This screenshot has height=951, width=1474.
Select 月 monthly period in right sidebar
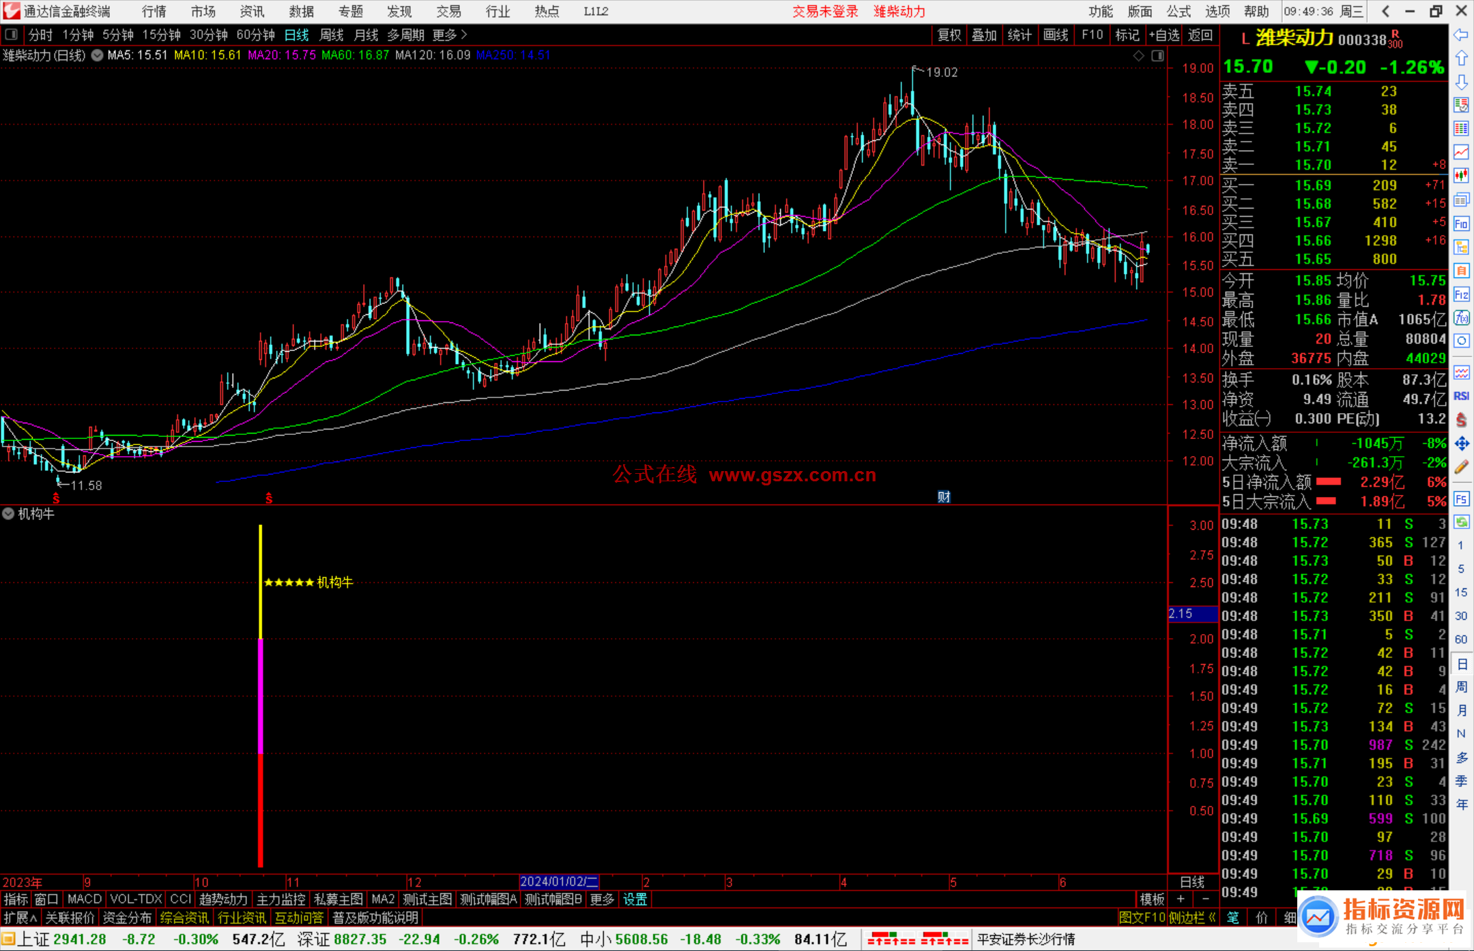[1461, 710]
